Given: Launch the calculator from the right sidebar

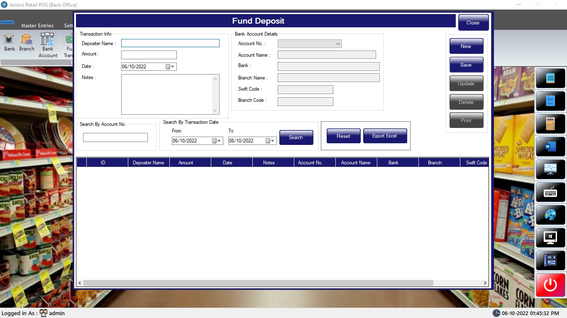Looking at the screenshot, I should pos(550,124).
